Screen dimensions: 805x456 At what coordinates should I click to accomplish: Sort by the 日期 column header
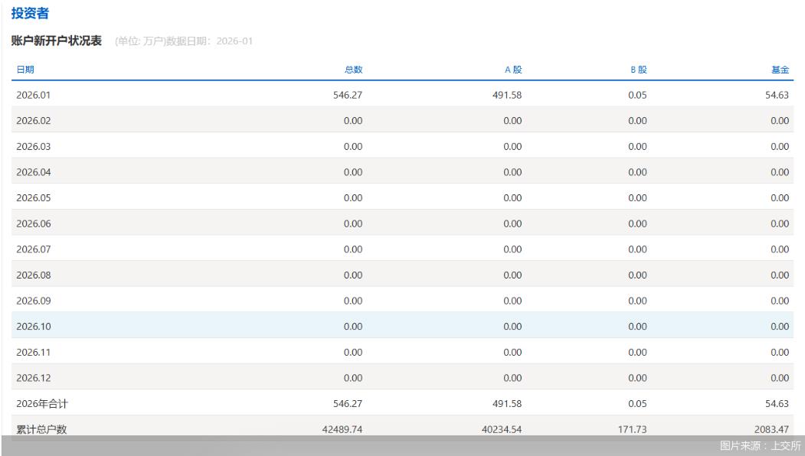(25, 70)
